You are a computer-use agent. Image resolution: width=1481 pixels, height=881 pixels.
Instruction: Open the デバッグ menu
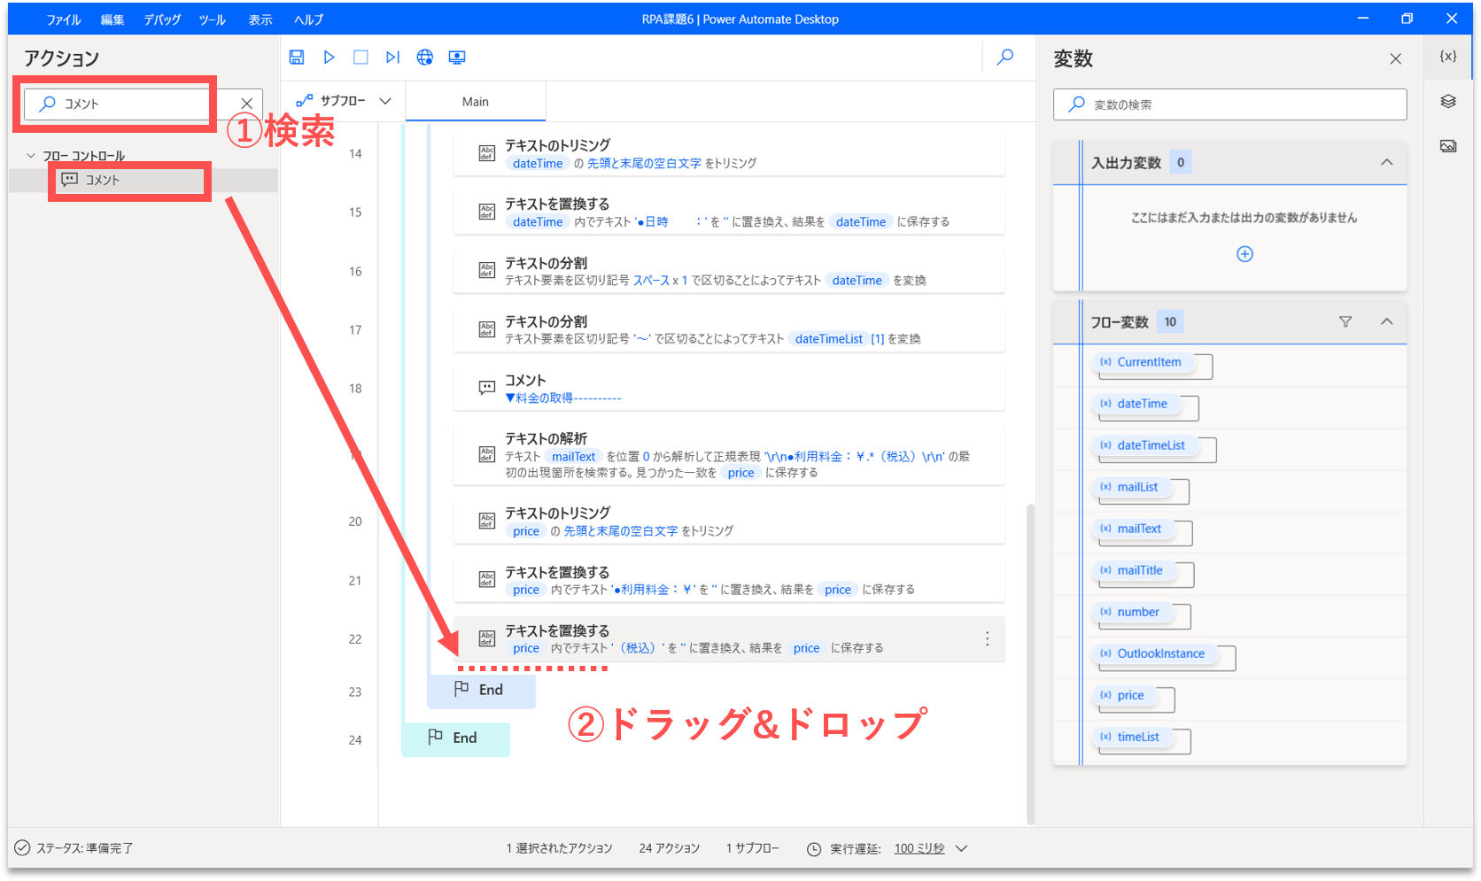[162, 19]
